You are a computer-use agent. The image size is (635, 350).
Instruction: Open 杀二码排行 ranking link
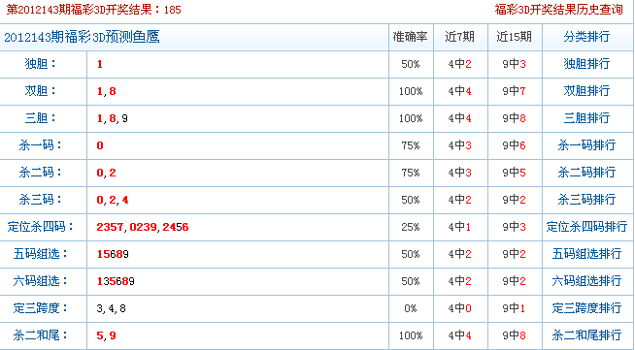[586, 173]
